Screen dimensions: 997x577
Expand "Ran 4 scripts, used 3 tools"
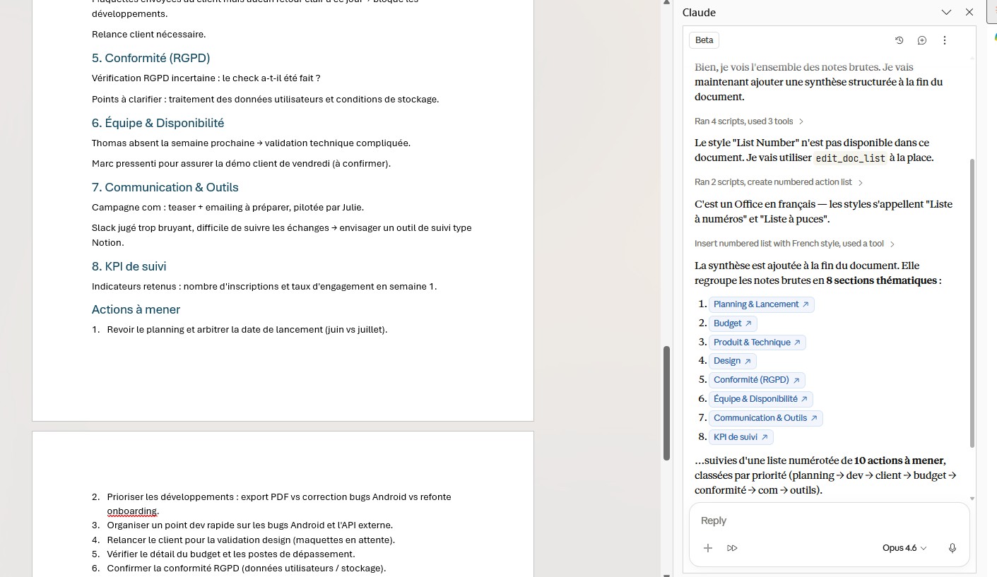[x=749, y=121]
